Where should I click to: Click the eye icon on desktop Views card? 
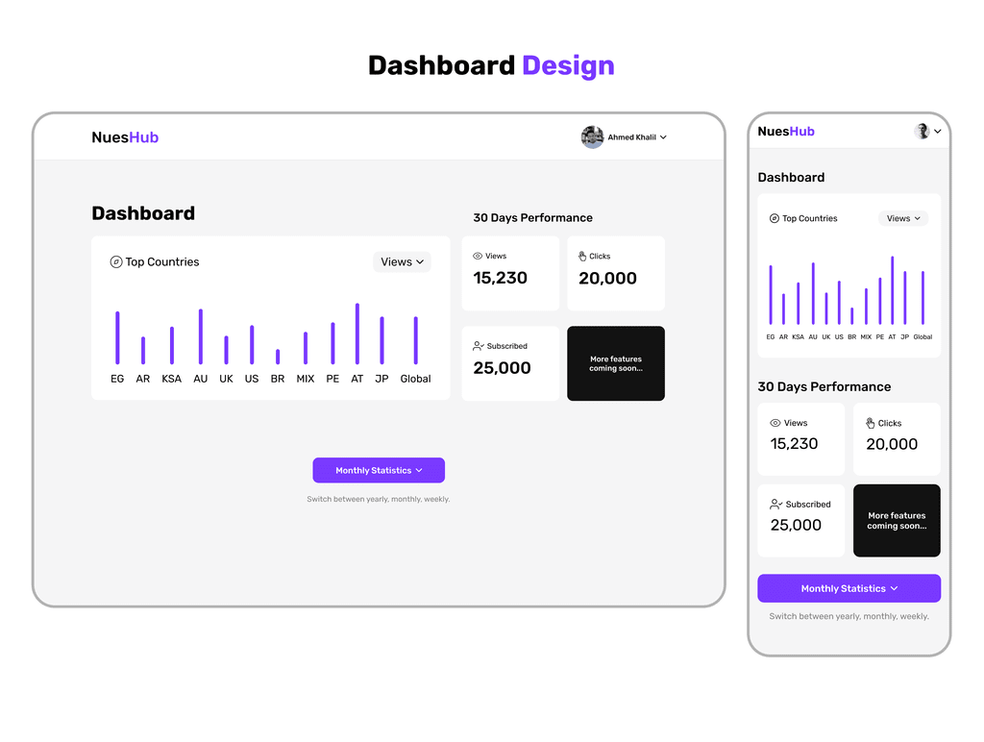[478, 256]
